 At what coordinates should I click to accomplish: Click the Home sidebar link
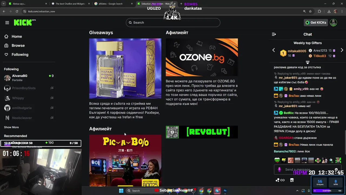(16, 37)
